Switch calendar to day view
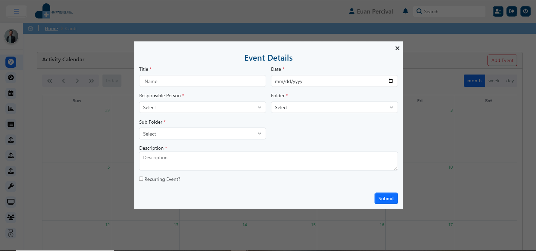Viewport: 536px width, 251px height. tap(510, 81)
